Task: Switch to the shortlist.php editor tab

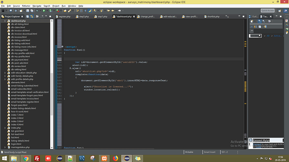Action: (212, 17)
